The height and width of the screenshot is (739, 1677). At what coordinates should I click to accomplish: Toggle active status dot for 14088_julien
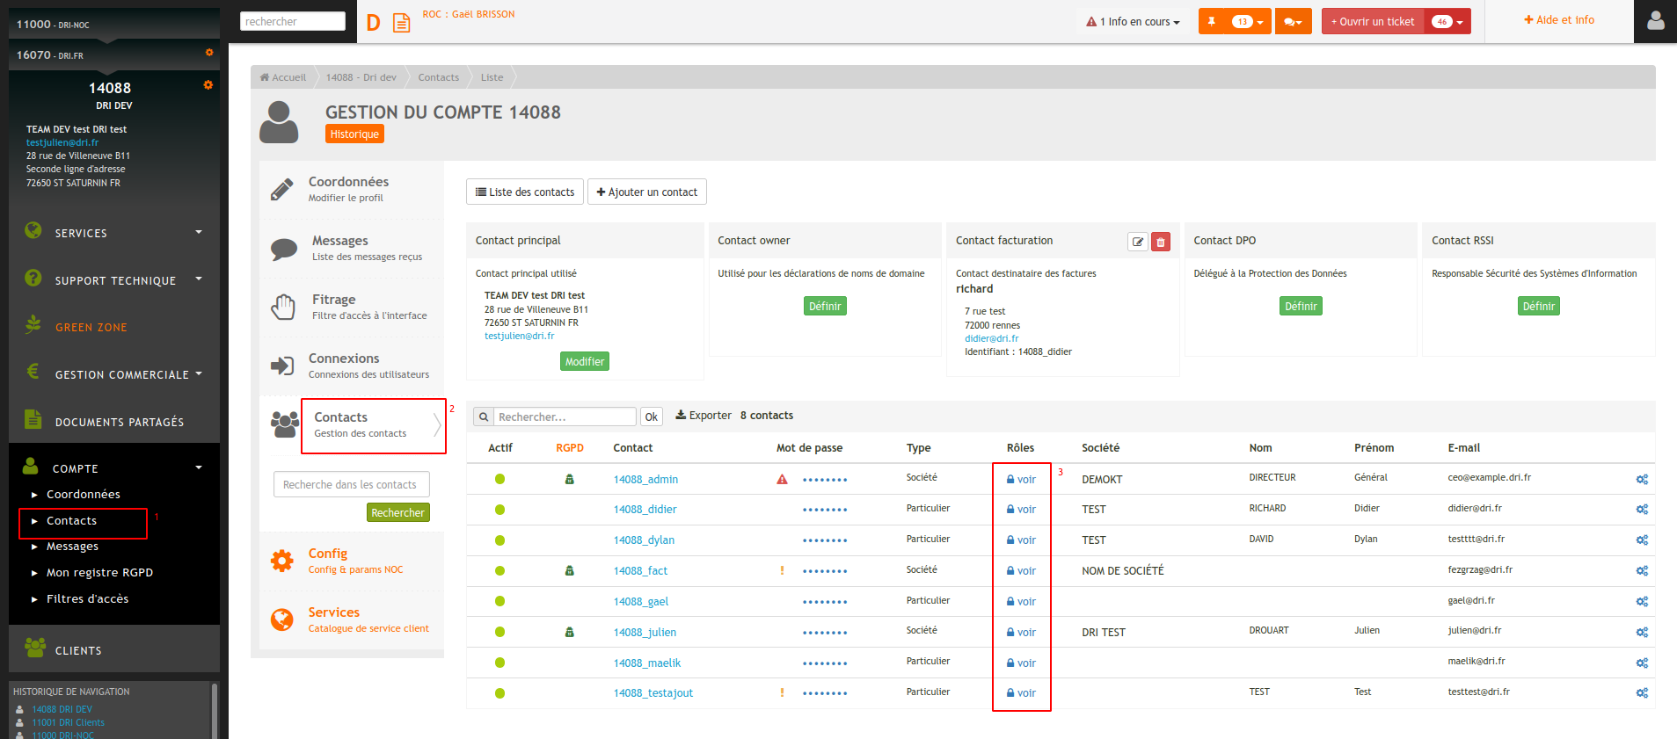click(x=499, y=632)
